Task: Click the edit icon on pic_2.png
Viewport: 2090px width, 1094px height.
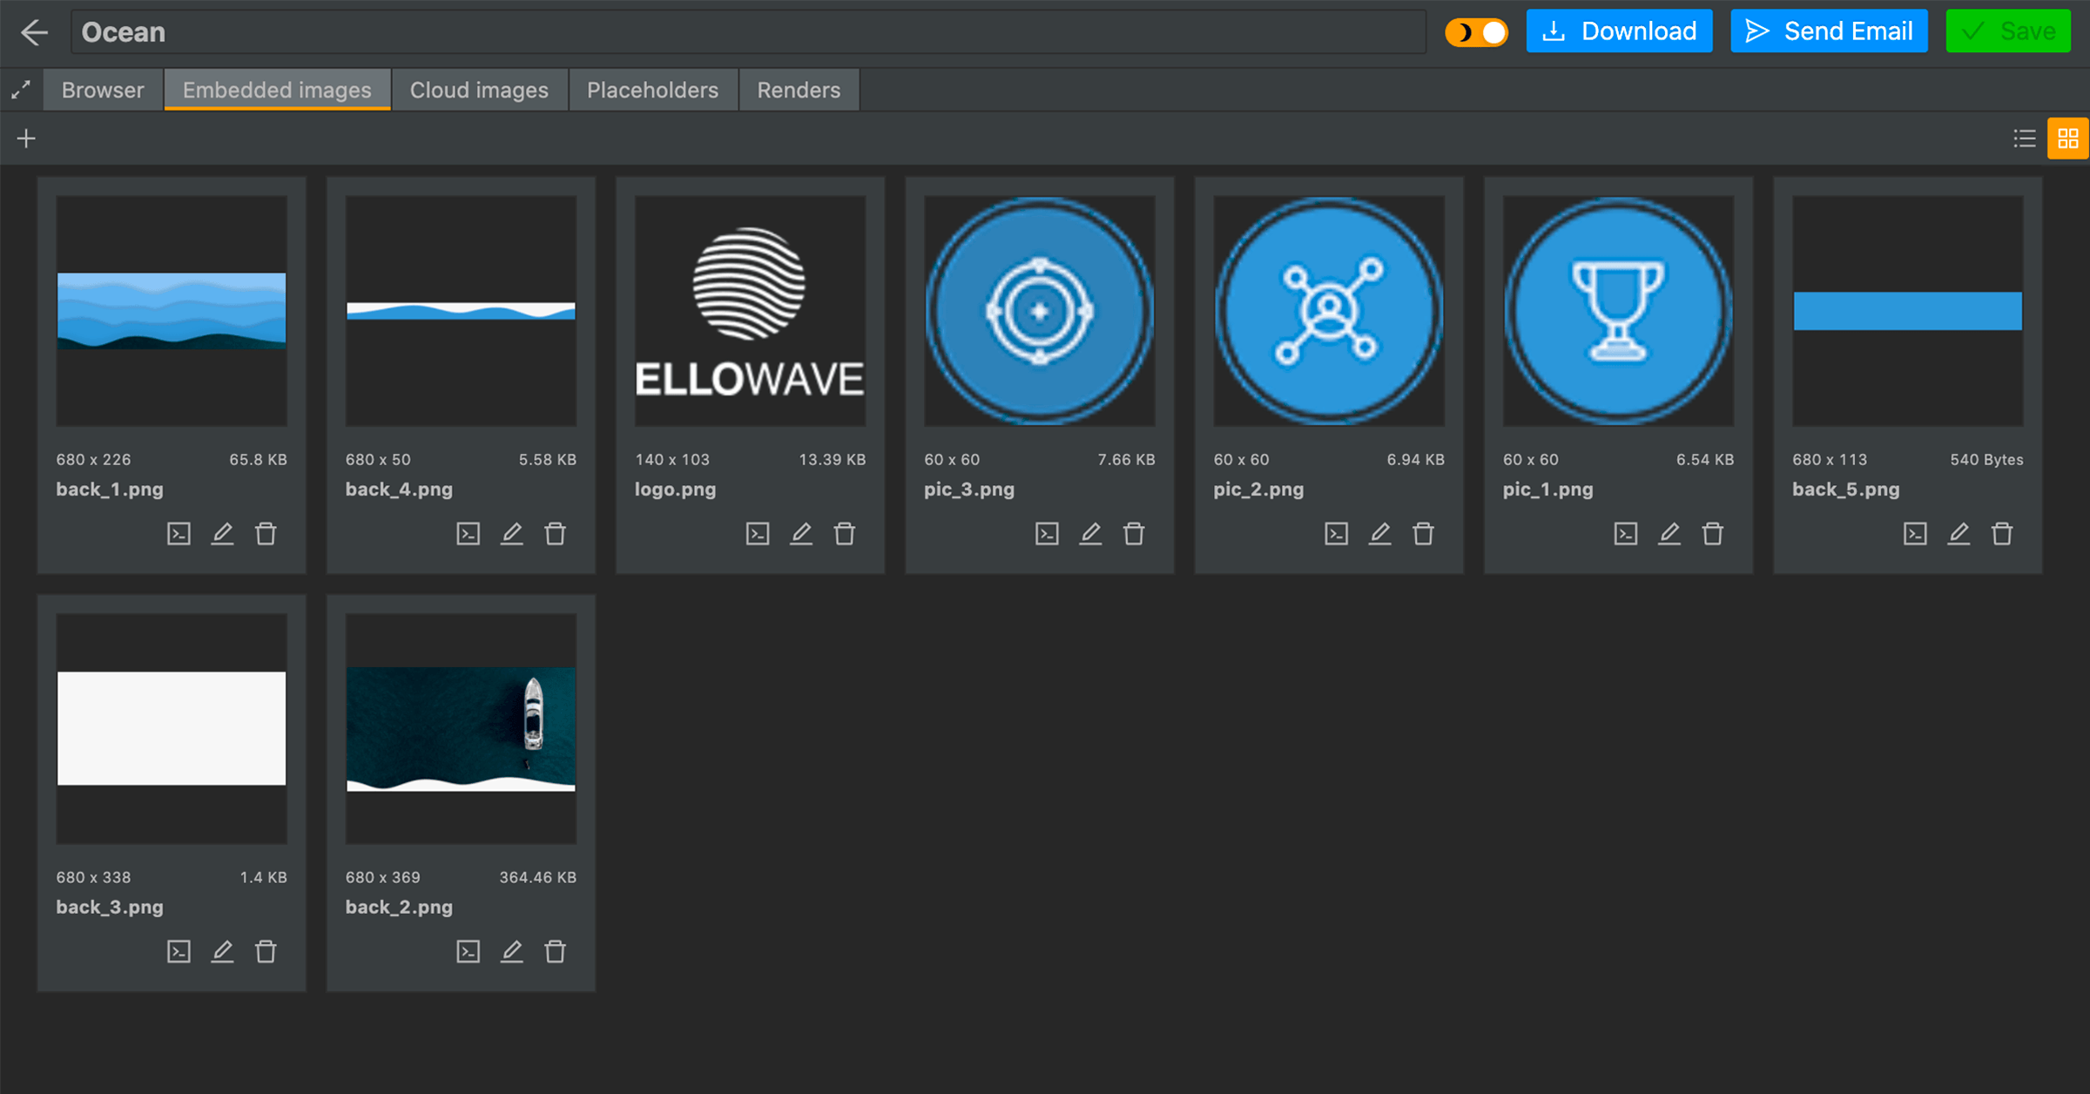Action: (1379, 532)
